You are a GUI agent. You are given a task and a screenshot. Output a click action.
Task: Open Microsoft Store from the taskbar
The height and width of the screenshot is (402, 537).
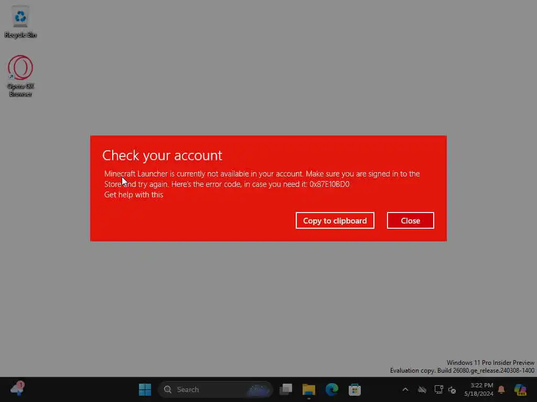[355, 389]
